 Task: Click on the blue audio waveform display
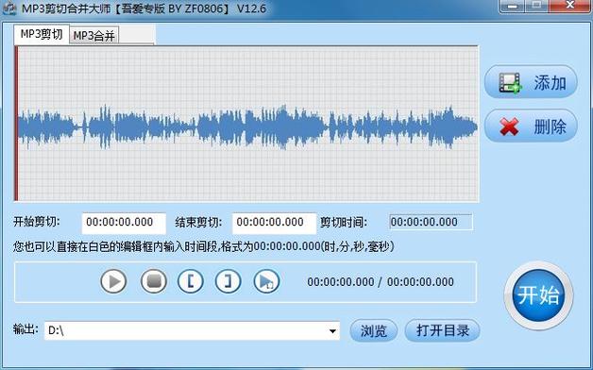(247, 127)
